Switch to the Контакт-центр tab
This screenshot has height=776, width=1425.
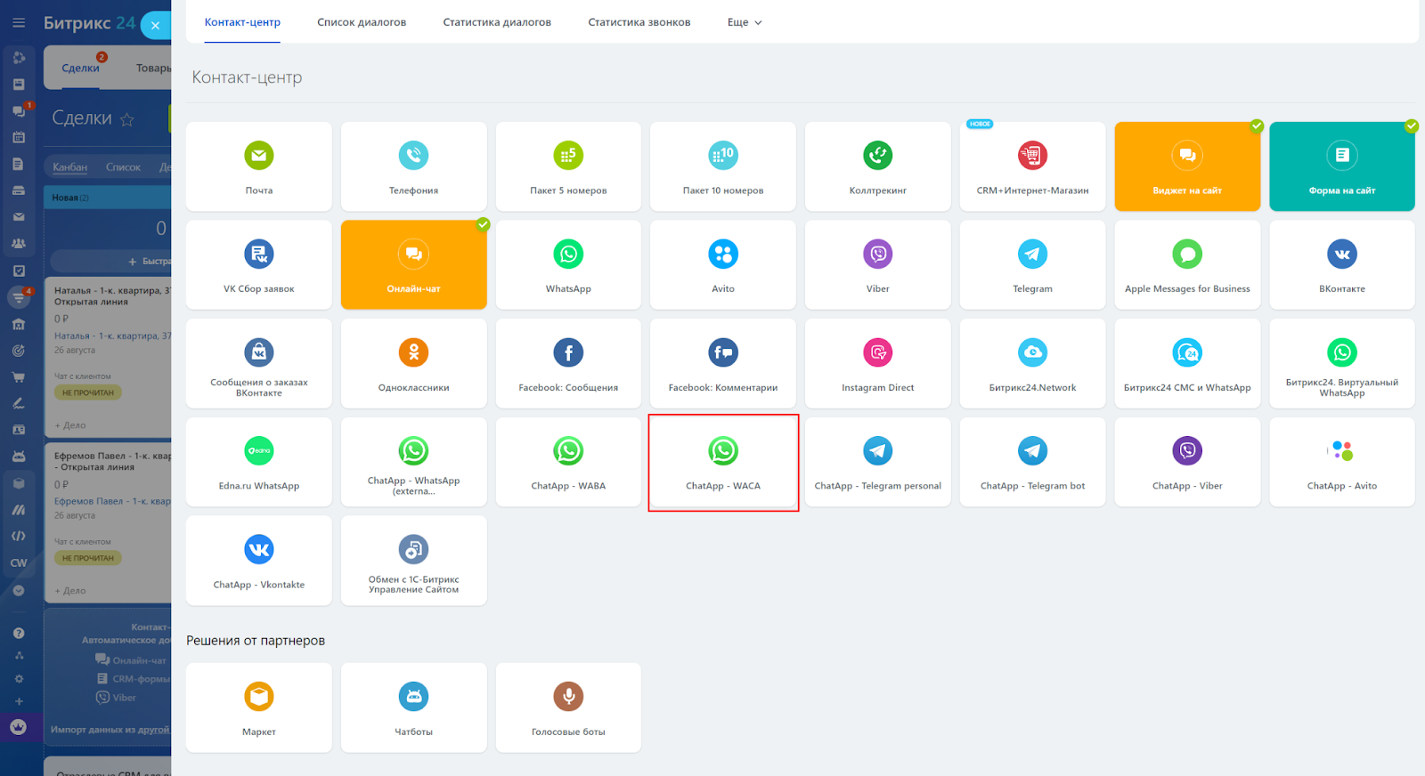[242, 22]
